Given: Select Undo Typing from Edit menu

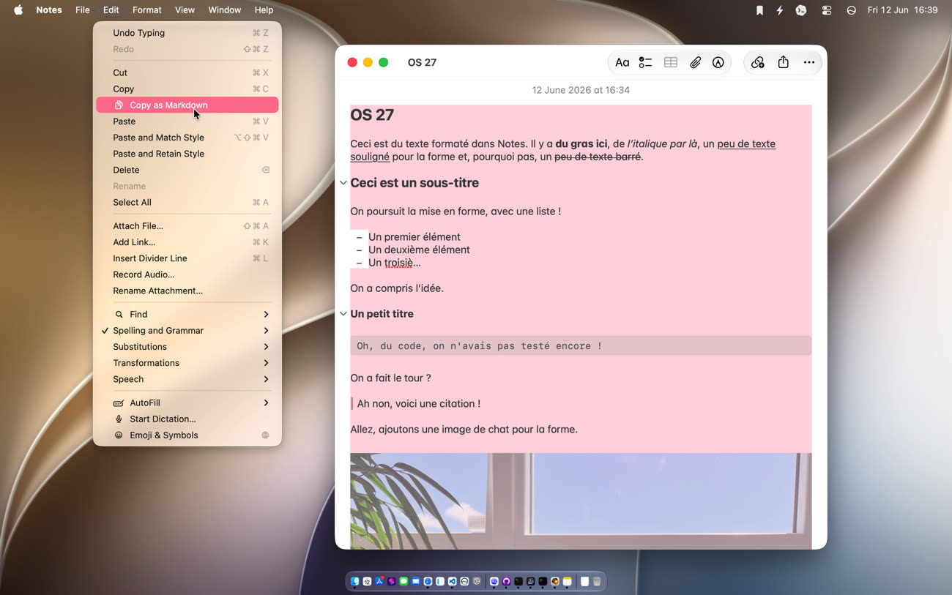Looking at the screenshot, I should 187,33.
